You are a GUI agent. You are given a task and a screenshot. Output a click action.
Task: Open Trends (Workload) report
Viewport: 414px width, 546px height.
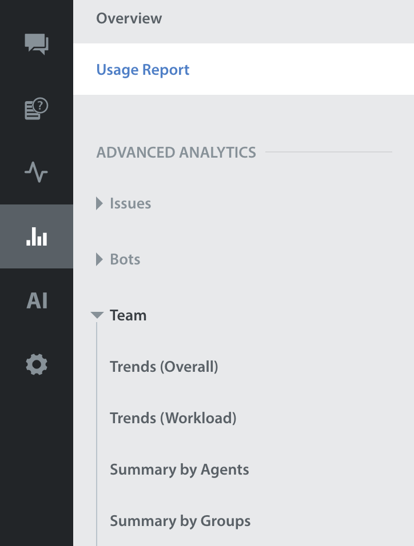173,418
